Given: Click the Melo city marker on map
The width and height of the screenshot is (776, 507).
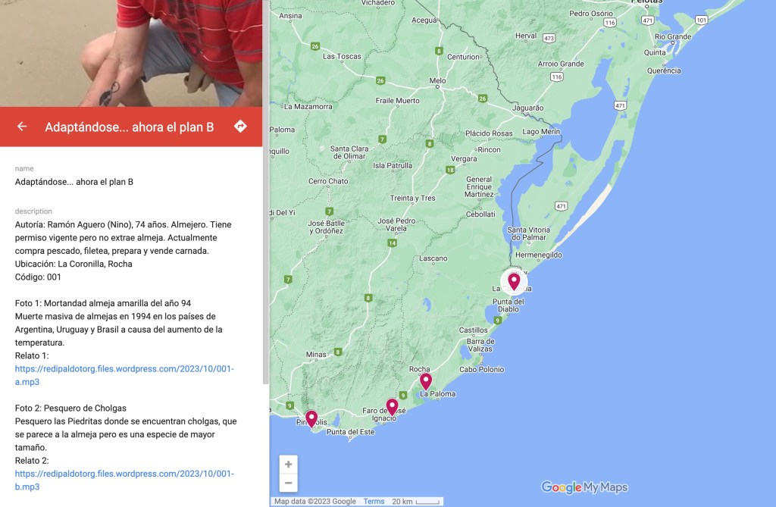Looking at the screenshot, I should coord(437,86).
